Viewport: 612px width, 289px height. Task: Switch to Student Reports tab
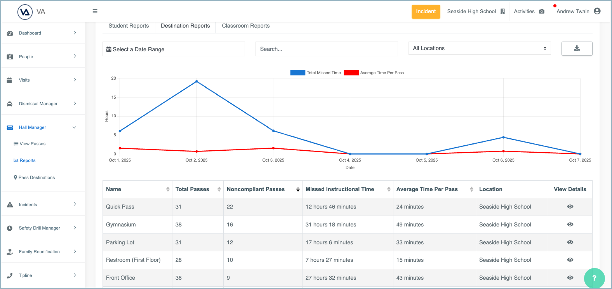129,26
